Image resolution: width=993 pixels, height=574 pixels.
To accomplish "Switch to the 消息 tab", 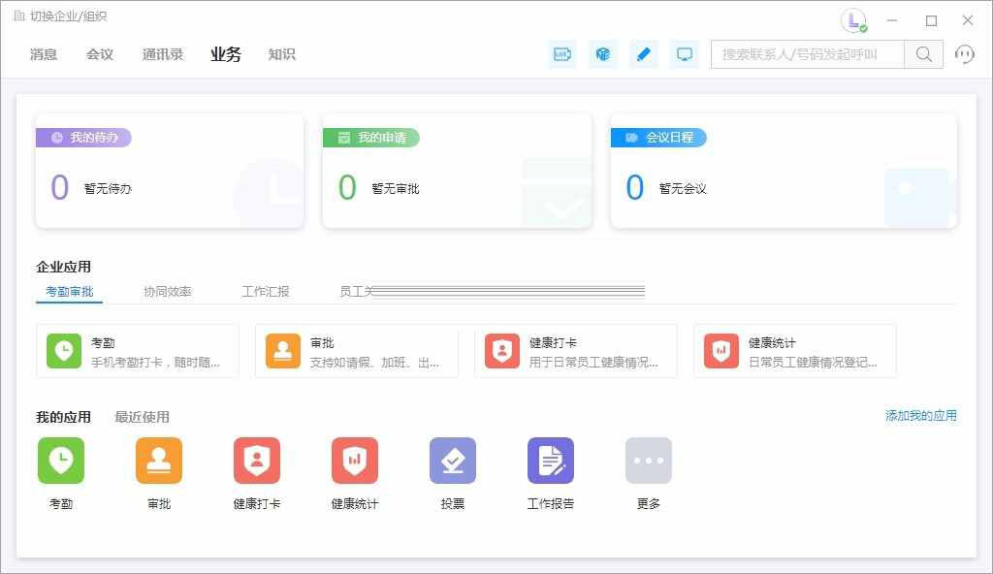I will (x=43, y=54).
